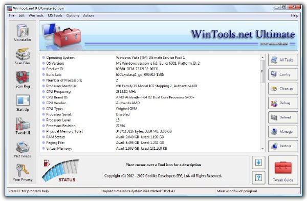Open the File menu
This screenshot has width=307, height=201.
(12, 15)
